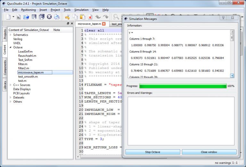Click the Paste clipboard icon
246x167 pixels.
coord(83,17)
